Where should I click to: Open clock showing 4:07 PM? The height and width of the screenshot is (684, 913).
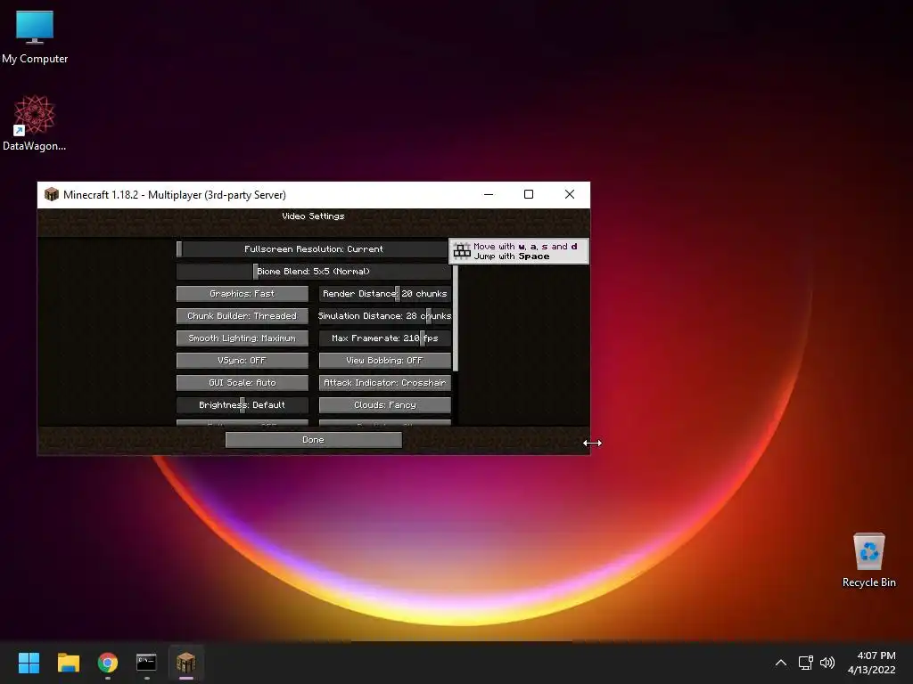click(x=872, y=663)
